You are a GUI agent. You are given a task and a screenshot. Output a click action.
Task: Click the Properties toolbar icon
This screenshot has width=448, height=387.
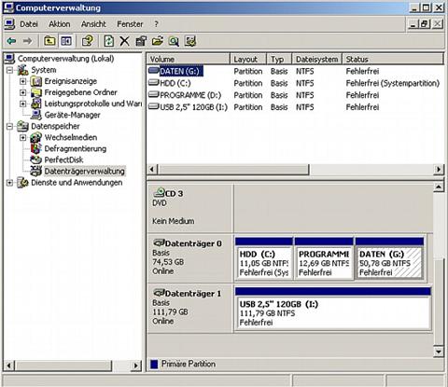pyautogui.click(x=141, y=41)
